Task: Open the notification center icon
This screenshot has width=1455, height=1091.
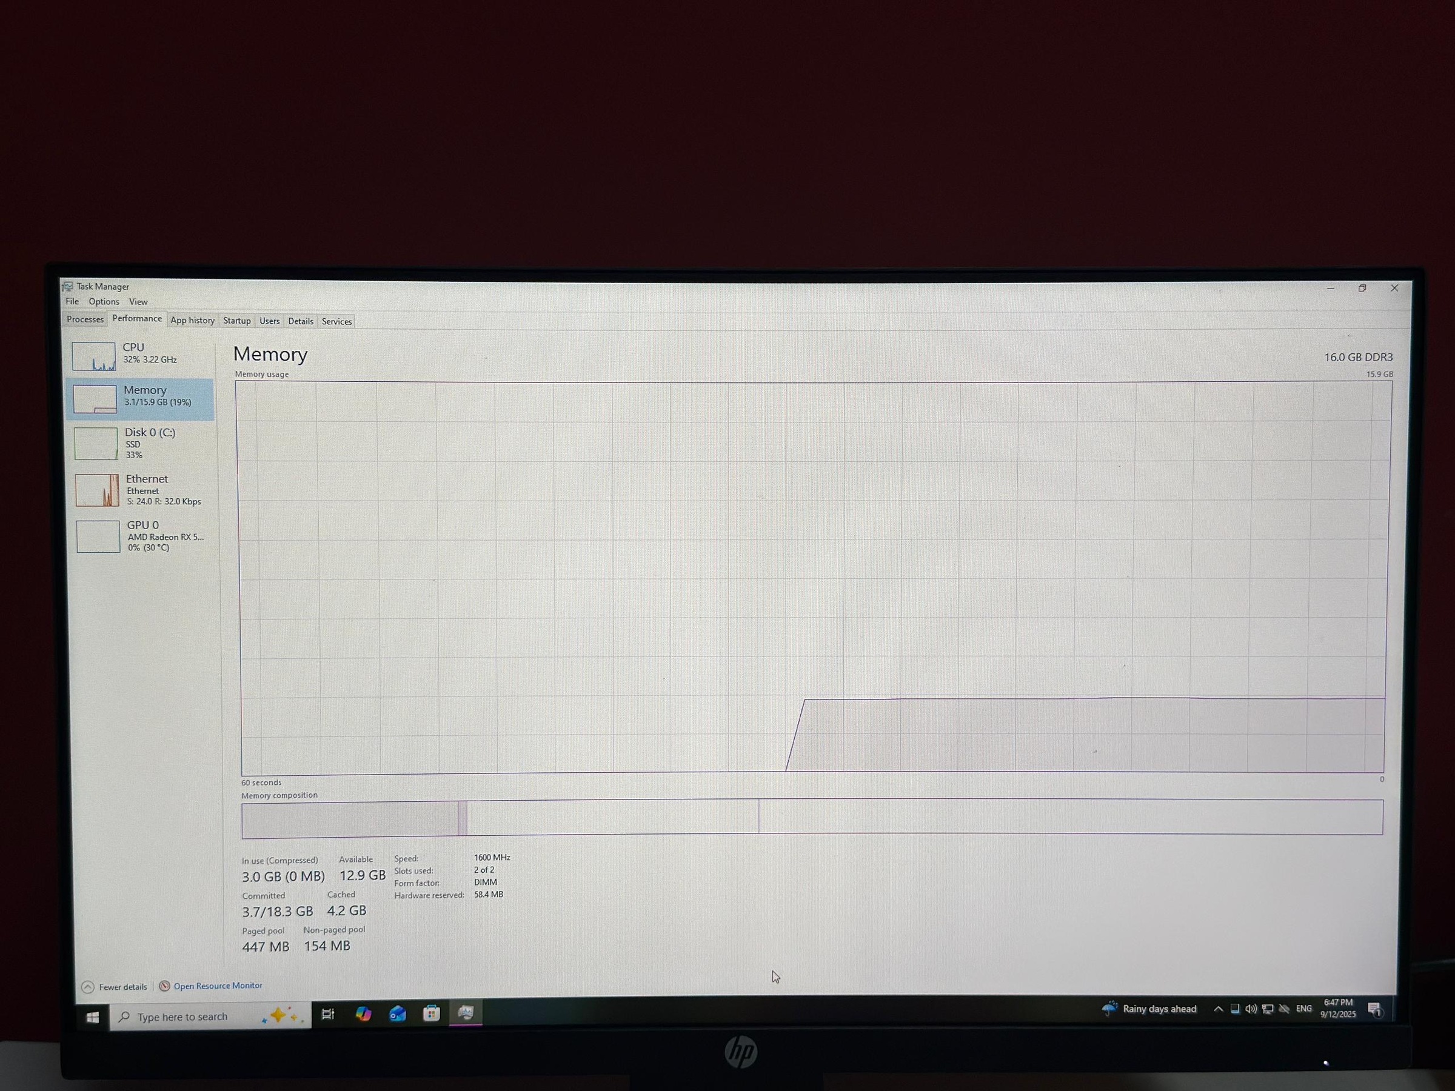Action: tap(1374, 1009)
